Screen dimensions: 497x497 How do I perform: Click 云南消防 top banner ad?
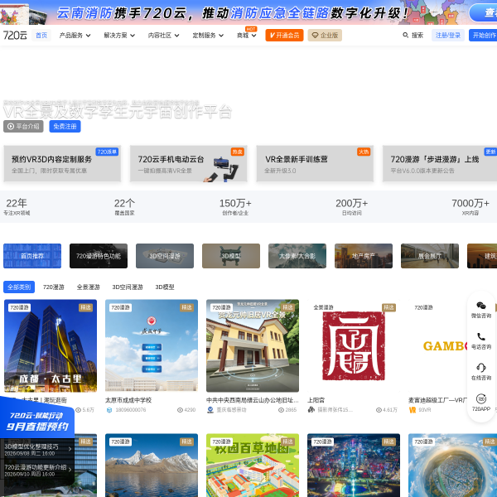pos(248,12)
